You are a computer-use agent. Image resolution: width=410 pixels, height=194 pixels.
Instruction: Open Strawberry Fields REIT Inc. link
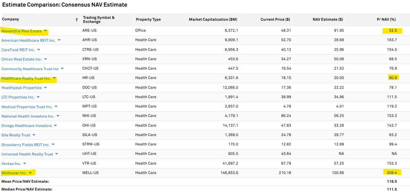tap(25, 144)
